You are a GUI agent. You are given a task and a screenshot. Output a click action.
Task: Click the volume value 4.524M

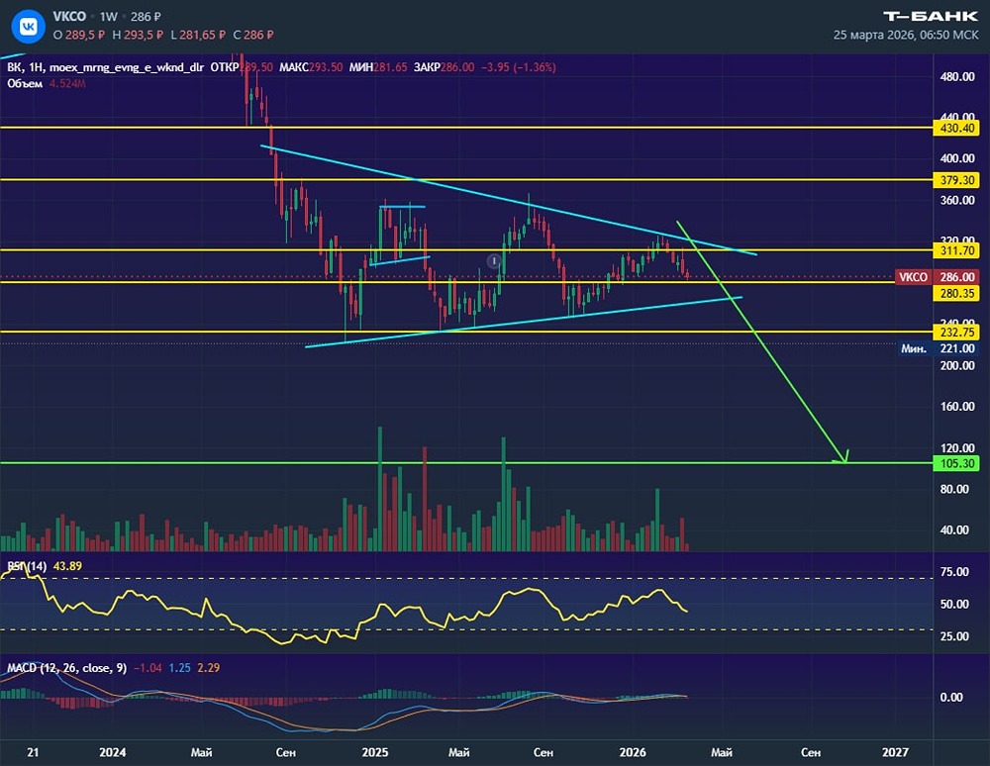(x=67, y=83)
